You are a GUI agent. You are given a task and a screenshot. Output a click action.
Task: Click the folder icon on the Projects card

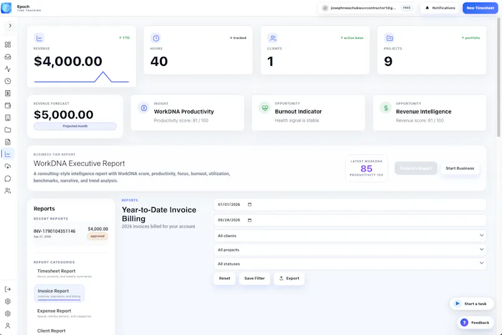pos(389,38)
